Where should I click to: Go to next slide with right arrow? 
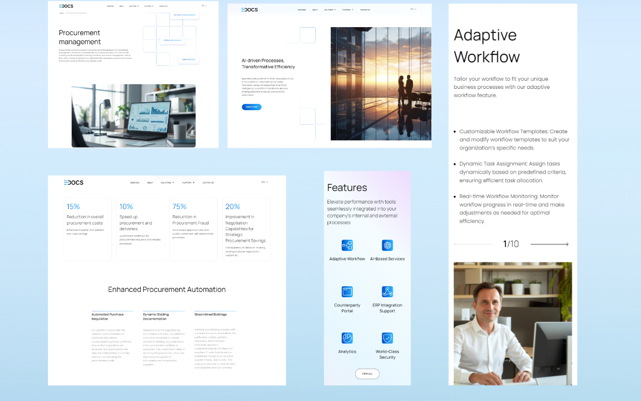point(549,244)
